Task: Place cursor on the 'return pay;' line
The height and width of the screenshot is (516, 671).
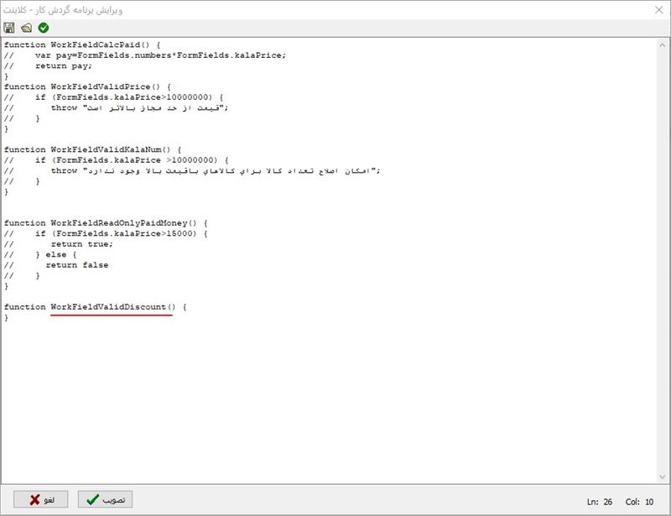Action: [x=63, y=65]
